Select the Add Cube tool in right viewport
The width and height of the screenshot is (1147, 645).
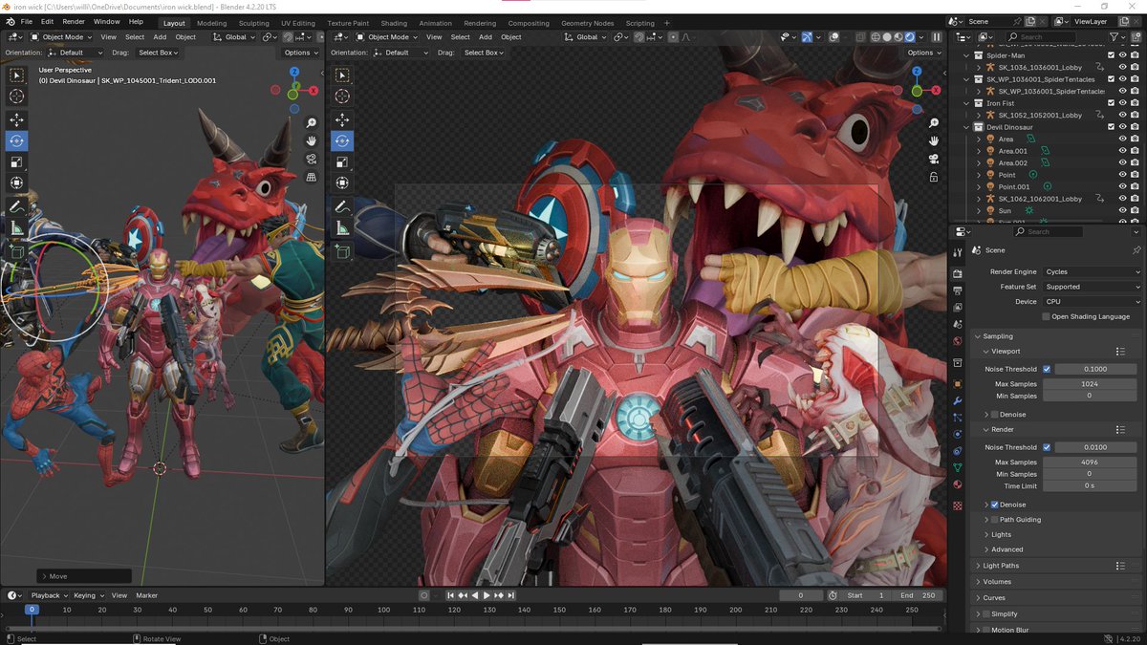(342, 250)
